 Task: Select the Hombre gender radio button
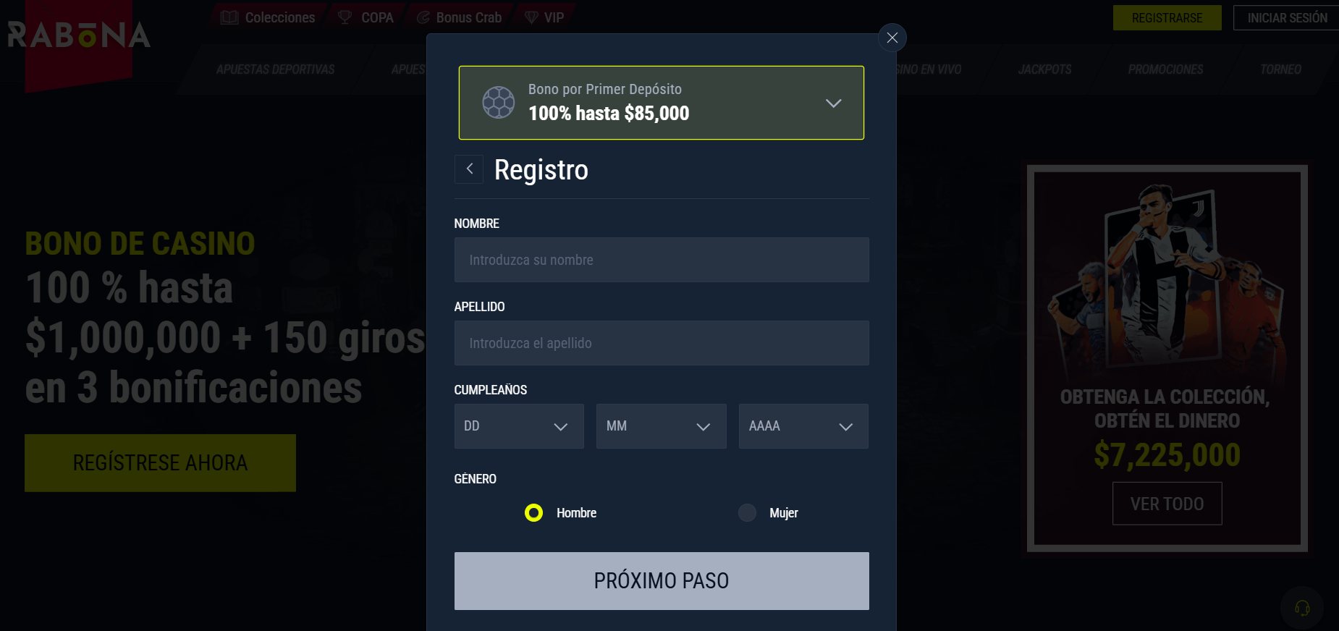(533, 513)
